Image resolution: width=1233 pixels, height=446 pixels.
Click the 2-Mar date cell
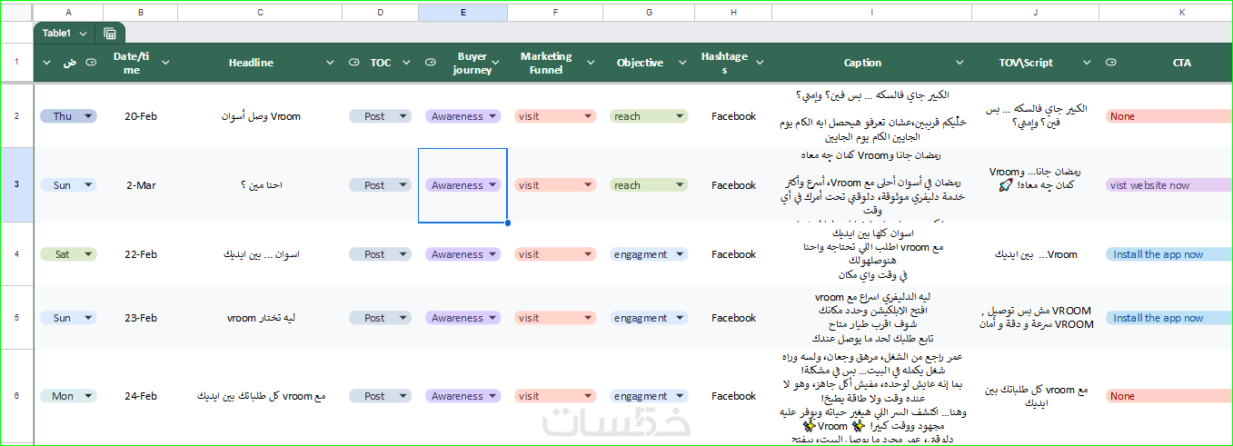click(x=141, y=185)
